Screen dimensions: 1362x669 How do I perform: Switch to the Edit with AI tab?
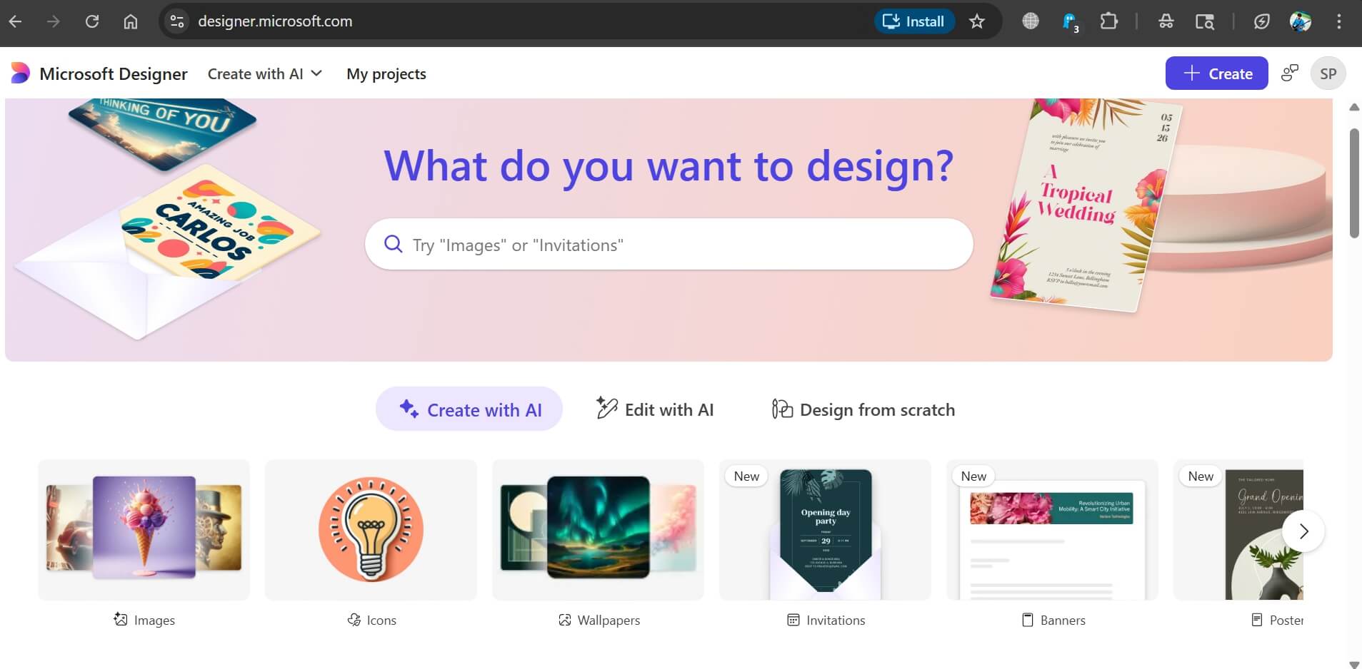click(654, 409)
